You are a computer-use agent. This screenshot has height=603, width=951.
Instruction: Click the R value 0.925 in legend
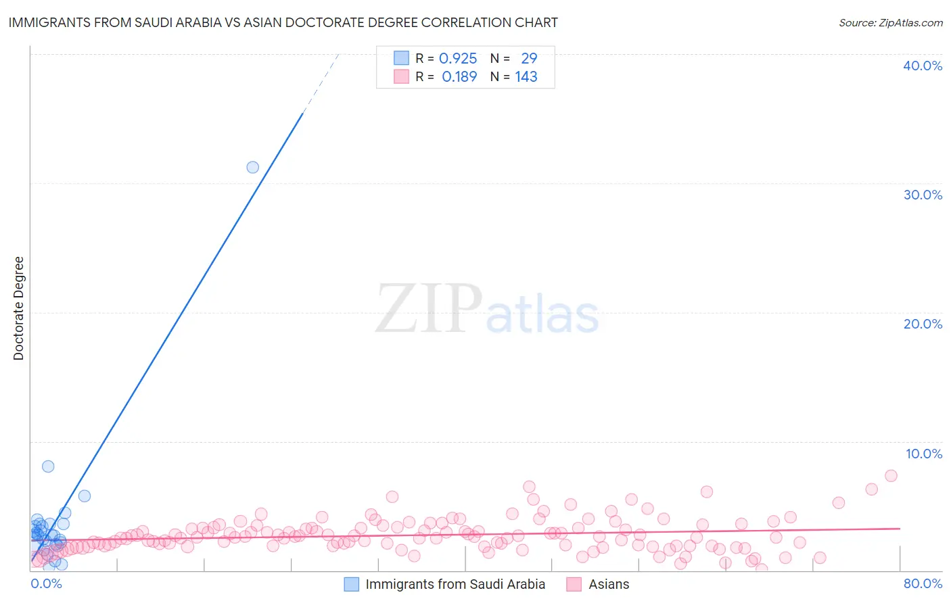[458, 58]
